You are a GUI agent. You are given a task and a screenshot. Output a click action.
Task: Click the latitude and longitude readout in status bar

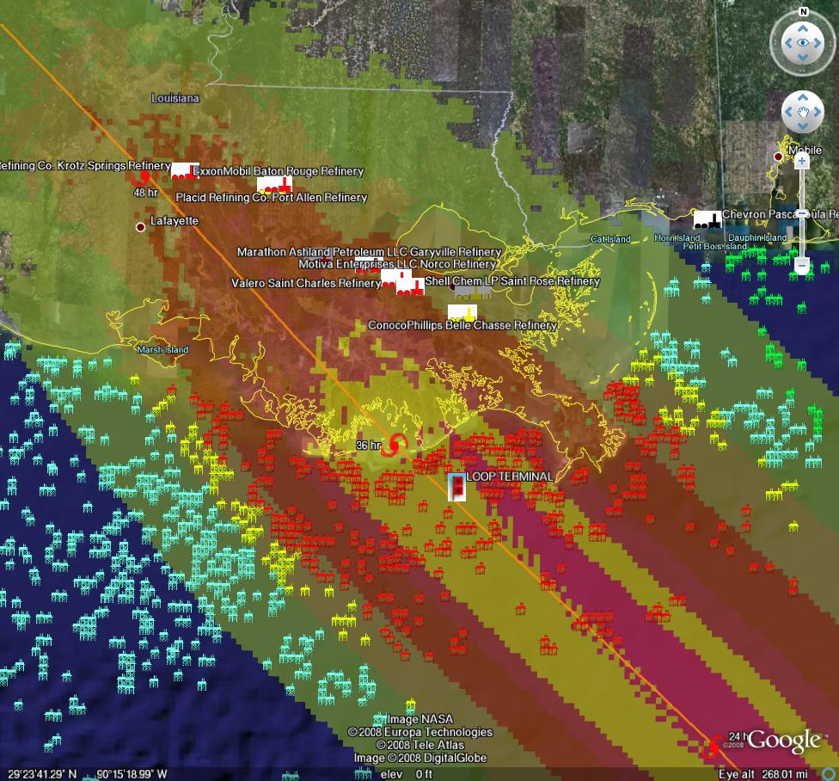pyautogui.click(x=87, y=774)
